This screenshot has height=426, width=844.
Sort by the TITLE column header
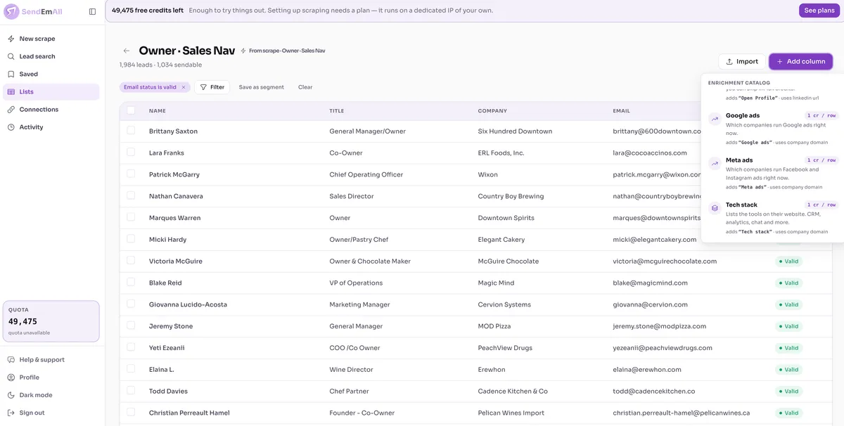(x=338, y=111)
